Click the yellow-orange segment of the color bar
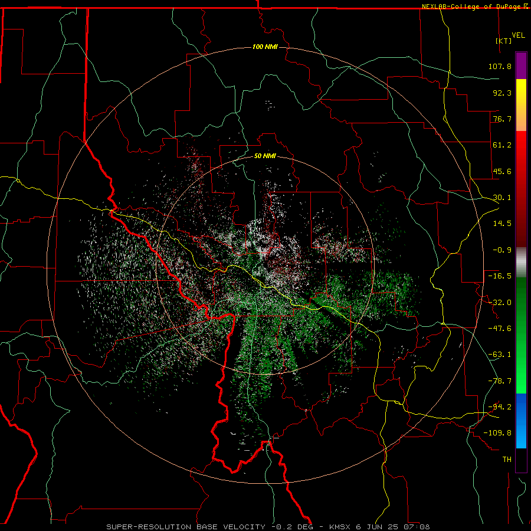The height and width of the screenshot is (531, 531). pos(521,105)
